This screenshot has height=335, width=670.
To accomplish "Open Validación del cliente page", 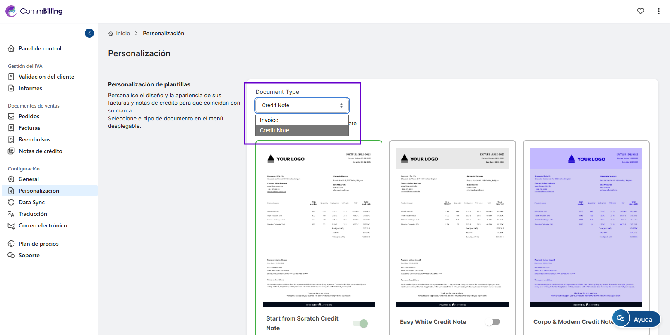I will (x=46, y=77).
